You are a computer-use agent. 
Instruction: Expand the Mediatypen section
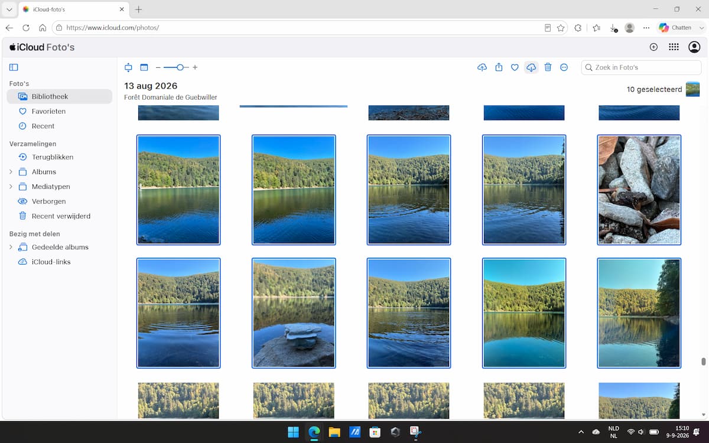(x=11, y=187)
